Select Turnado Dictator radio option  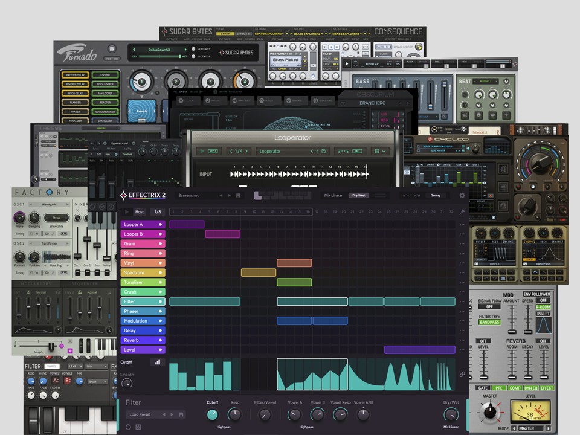tap(193, 57)
